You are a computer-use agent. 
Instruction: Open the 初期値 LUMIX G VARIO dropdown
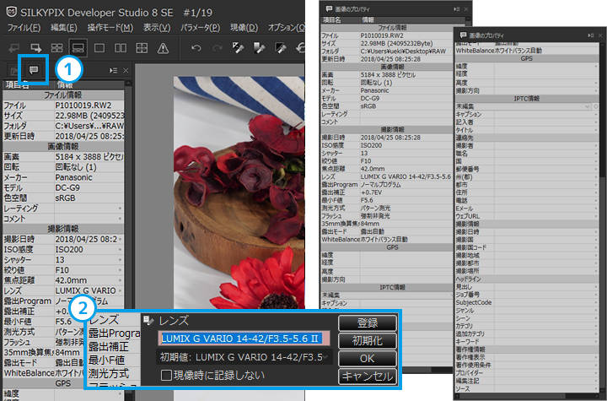coord(244,357)
